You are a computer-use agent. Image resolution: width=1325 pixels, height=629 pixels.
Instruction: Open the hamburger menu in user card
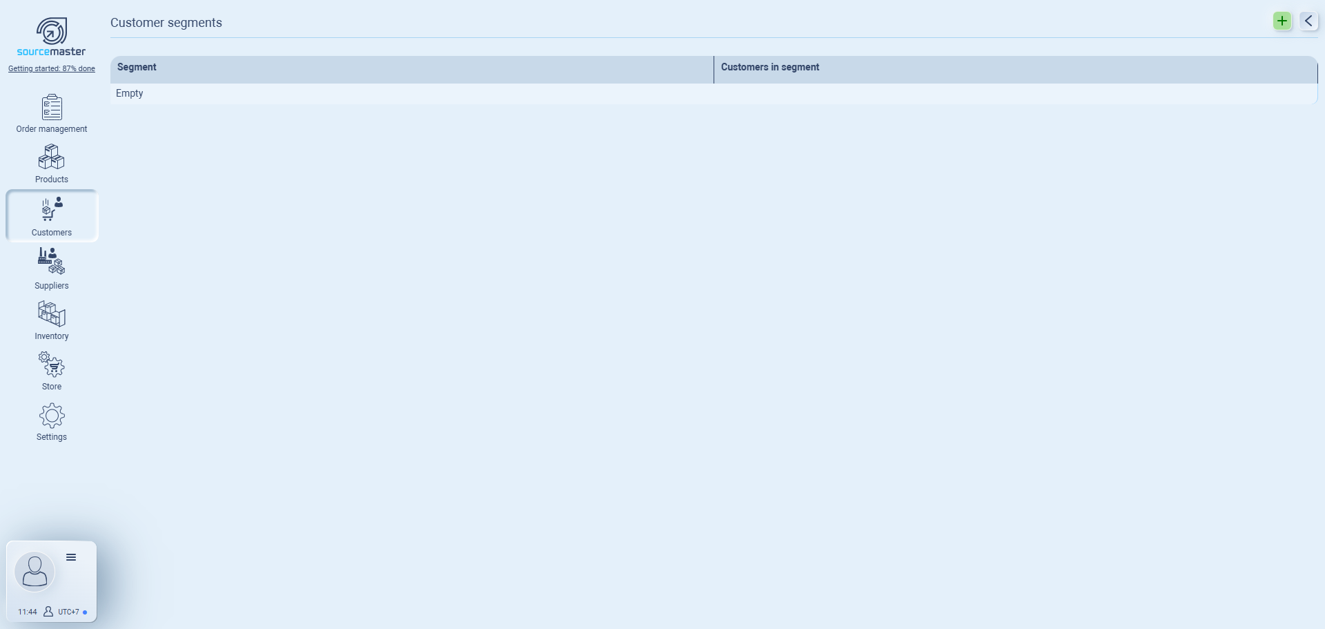click(71, 557)
